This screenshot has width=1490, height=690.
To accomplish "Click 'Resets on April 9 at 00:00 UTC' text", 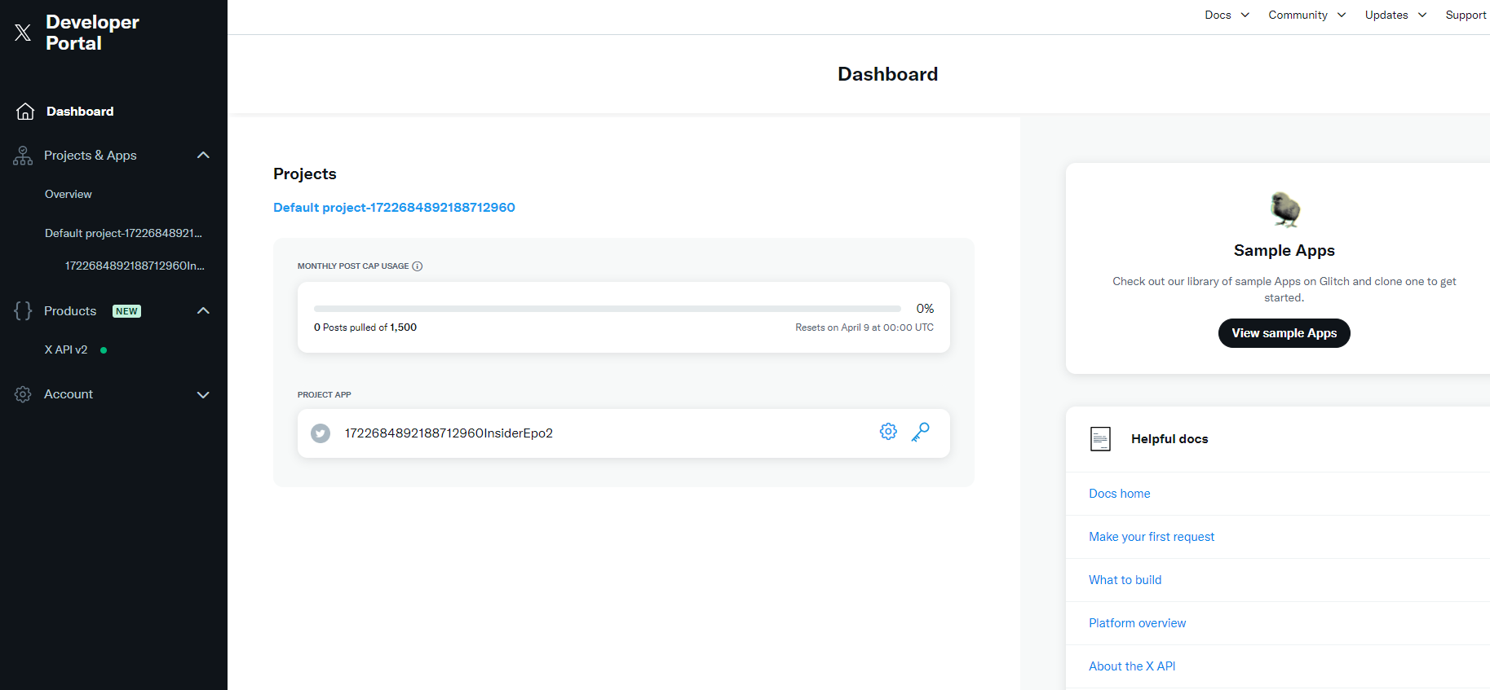I will pos(864,327).
